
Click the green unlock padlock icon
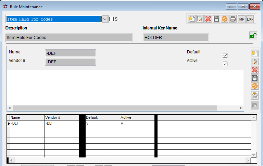pos(253,36)
